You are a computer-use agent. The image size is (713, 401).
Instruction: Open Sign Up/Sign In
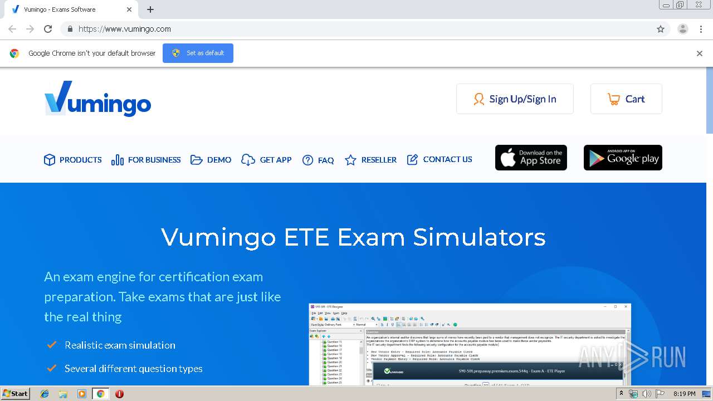pyautogui.click(x=515, y=99)
